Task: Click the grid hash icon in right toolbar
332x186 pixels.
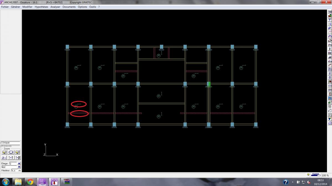Action: point(330,106)
